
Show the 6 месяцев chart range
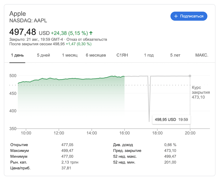coord(96,55)
